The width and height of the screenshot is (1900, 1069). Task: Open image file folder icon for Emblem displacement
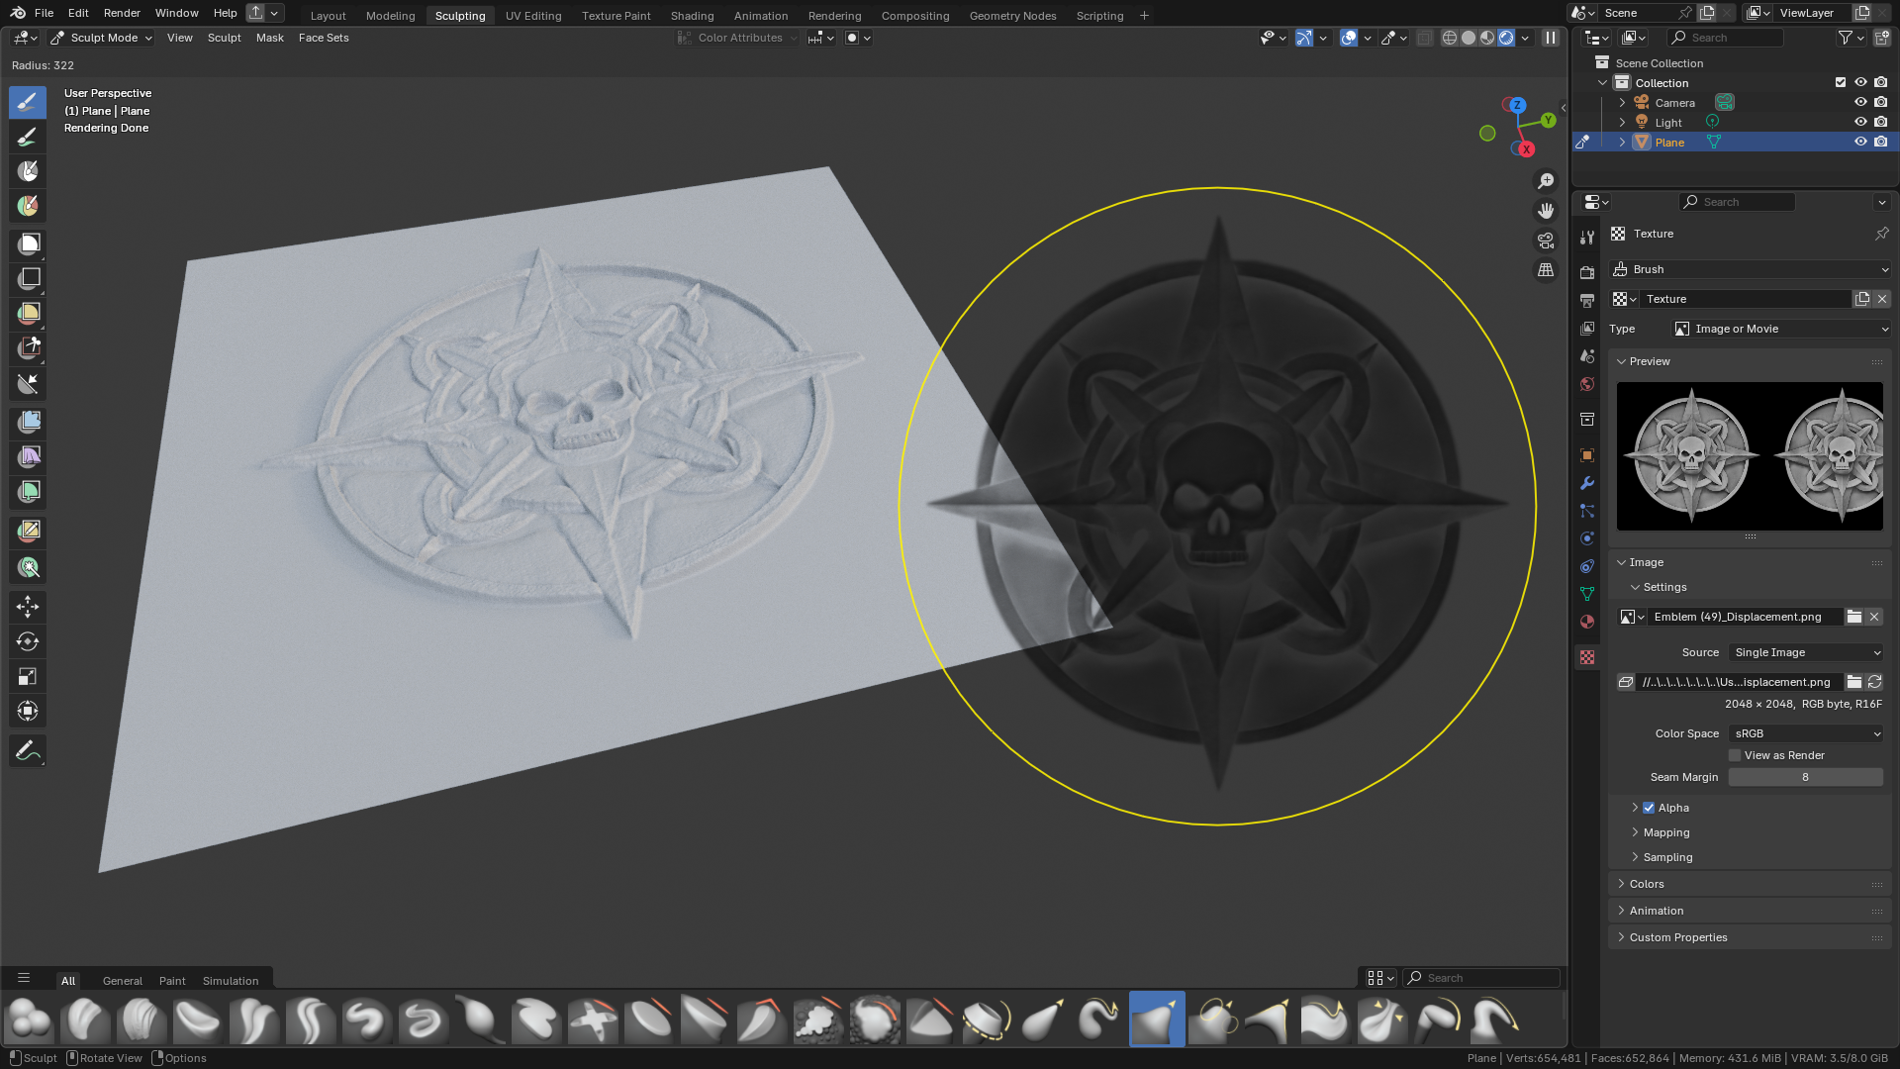pos(1854,617)
